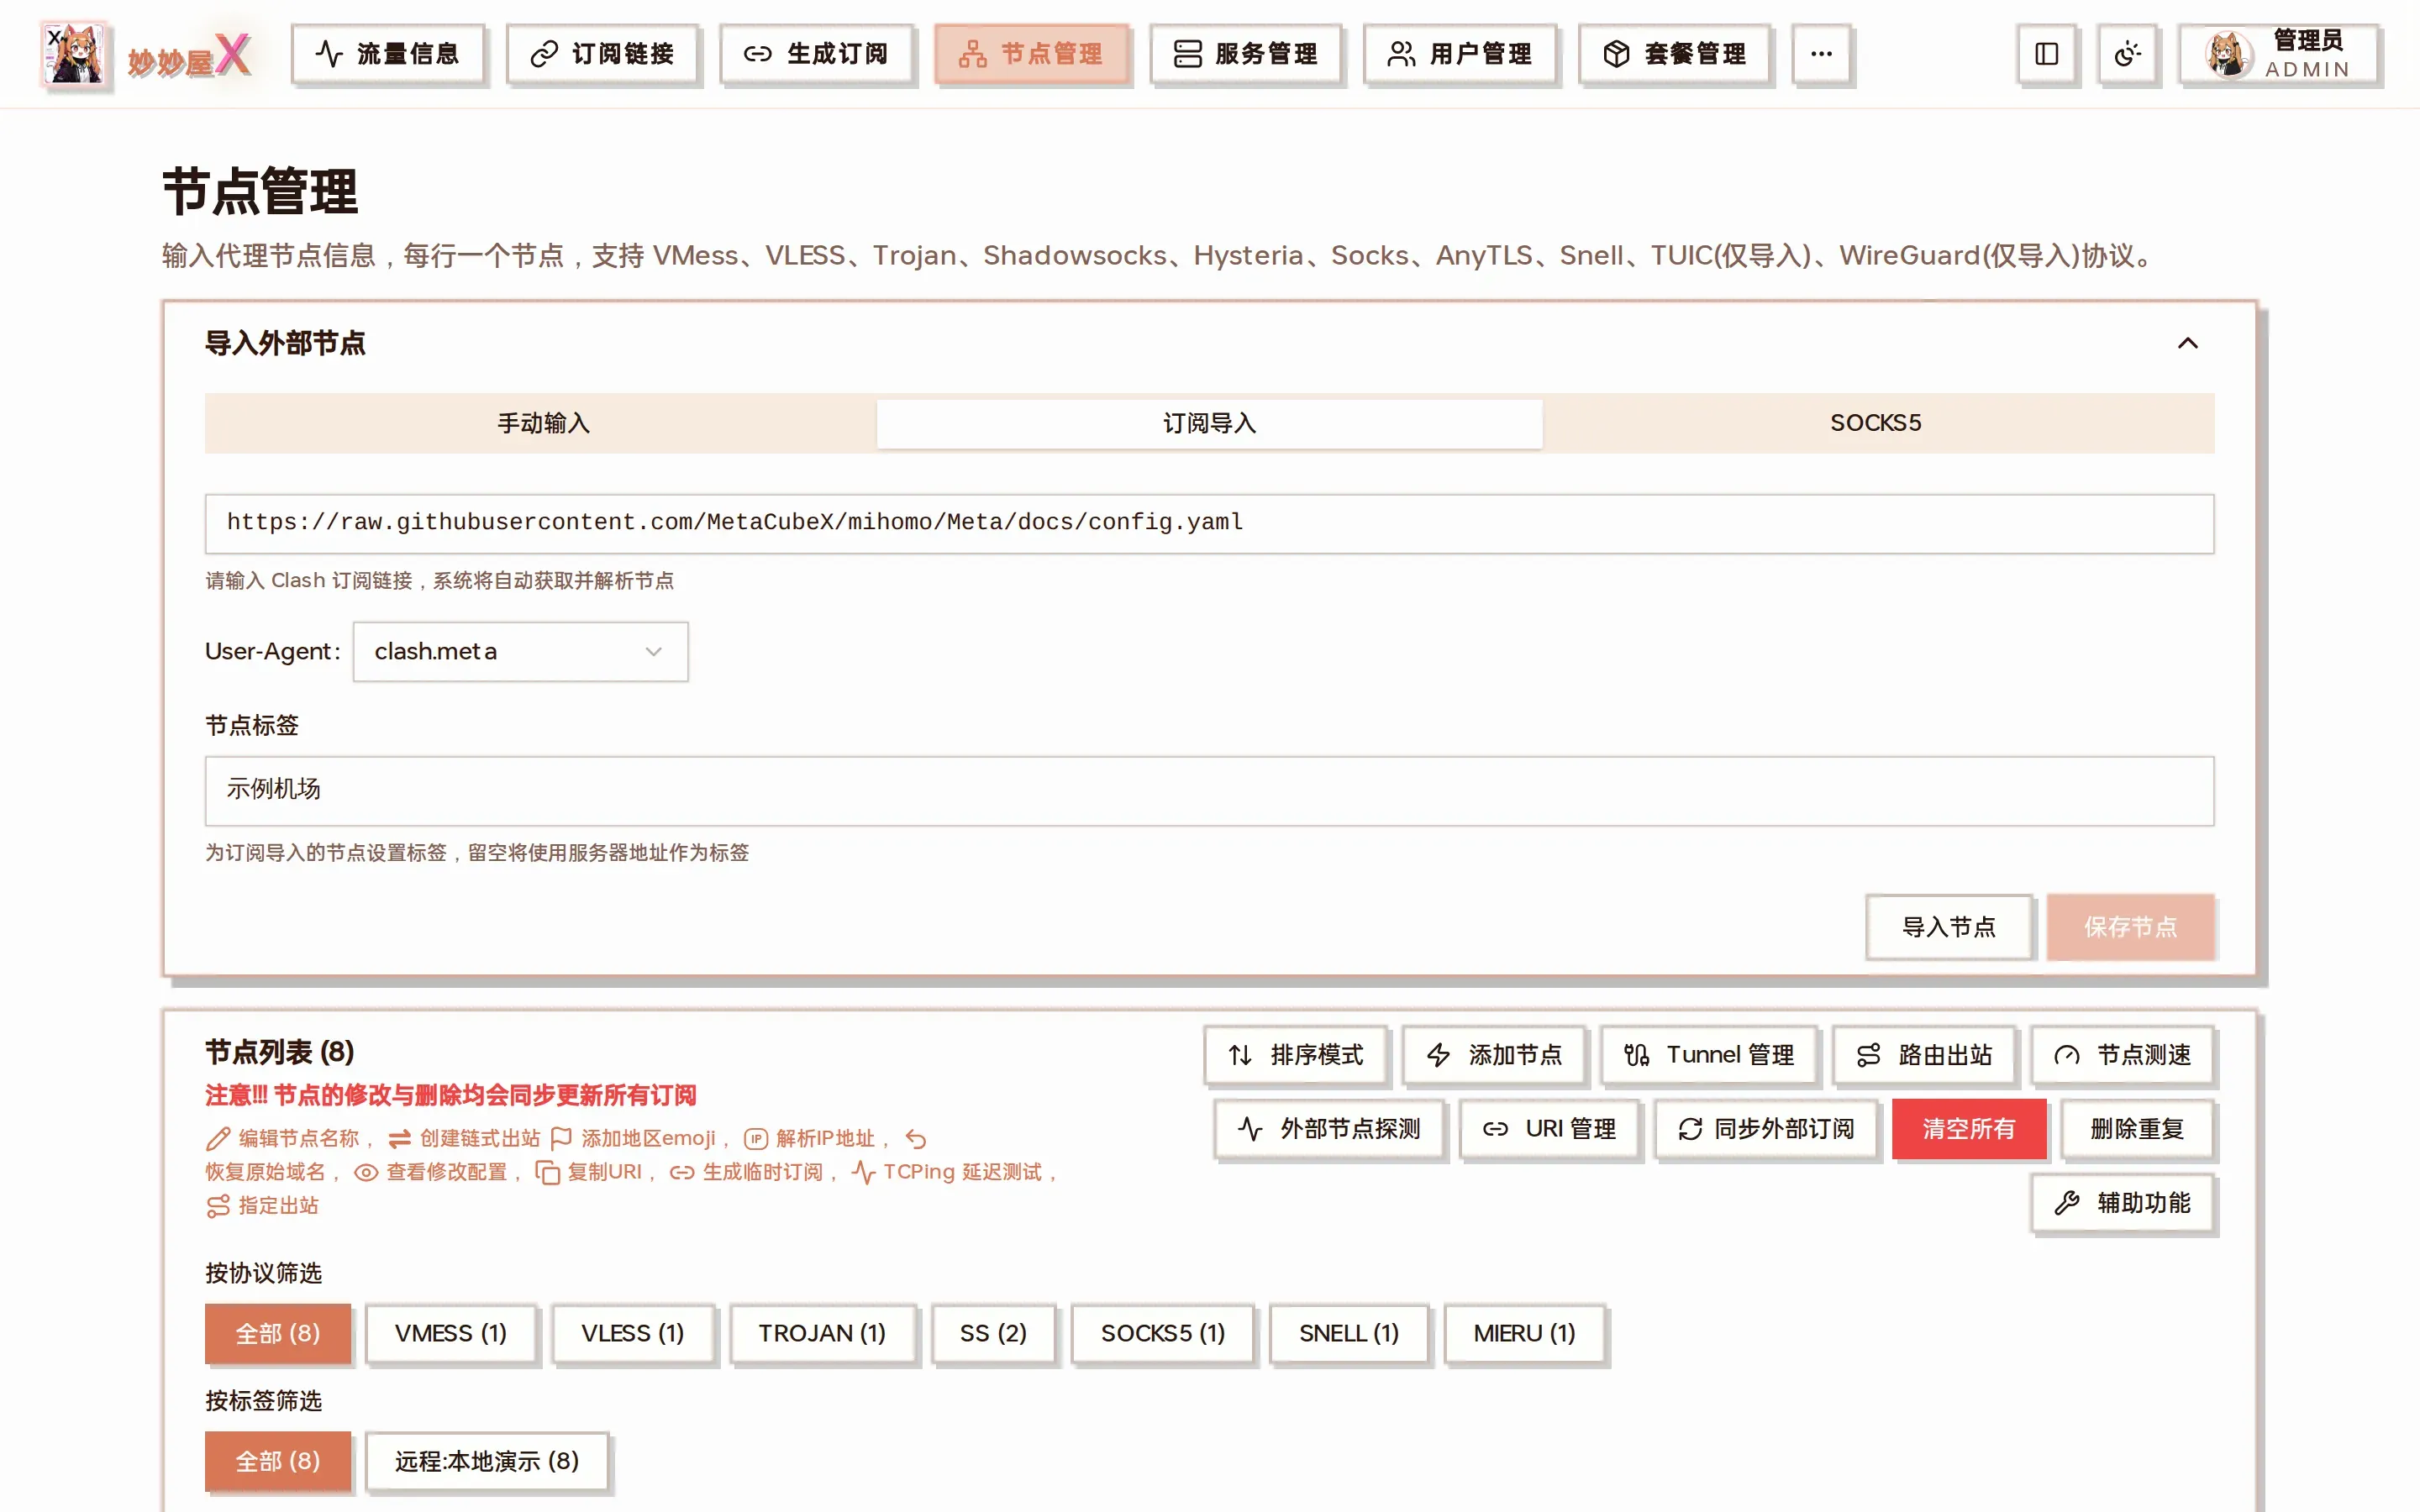Open the more options ellipsis menu
This screenshot has width=2420, height=1512.
point(1821,54)
